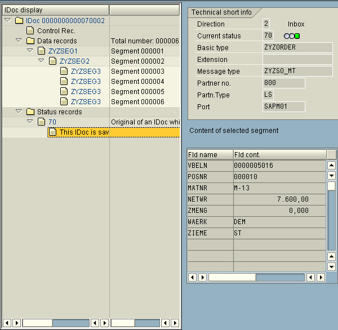
Task: Click the IDoc display column header
Action: click(x=55, y=10)
